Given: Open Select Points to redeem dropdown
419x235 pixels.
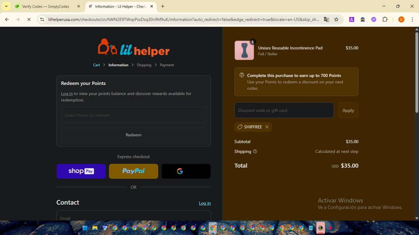Looking at the screenshot, I should [x=134, y=115].
